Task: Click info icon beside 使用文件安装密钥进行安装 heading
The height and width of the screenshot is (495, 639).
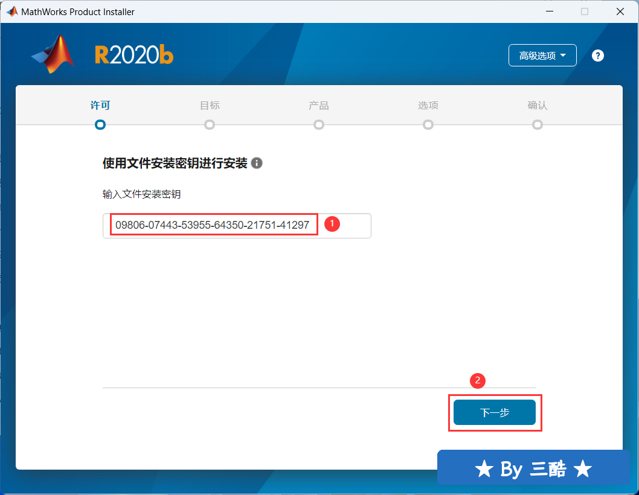Action: click(x=257, y=163)
